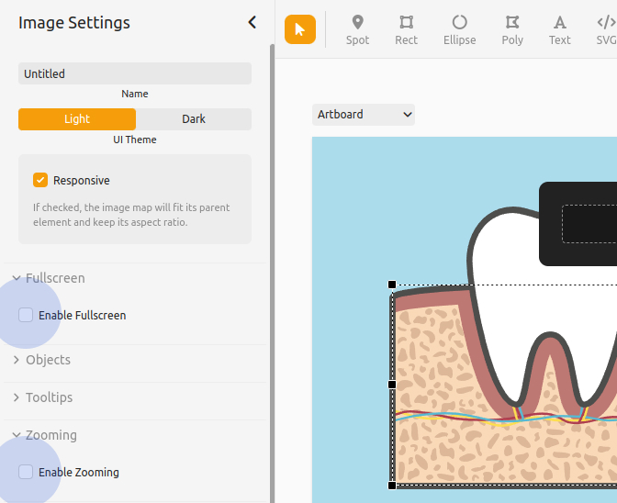The image size is (617, 503).
Task: Choose the Rect shape tool
Action: [x=406, y=30]
